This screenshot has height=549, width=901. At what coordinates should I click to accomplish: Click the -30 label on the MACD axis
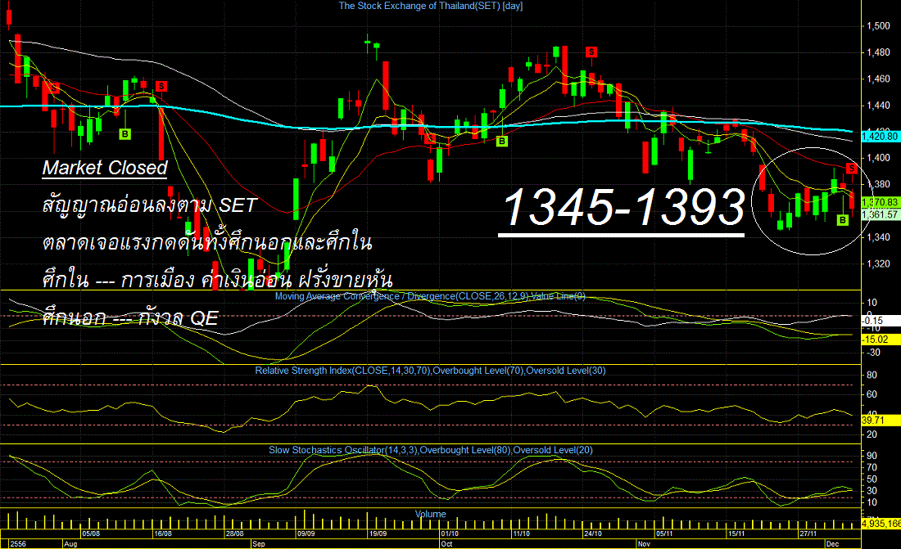tap(872, 352)
